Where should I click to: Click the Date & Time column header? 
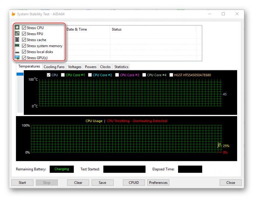88,29
